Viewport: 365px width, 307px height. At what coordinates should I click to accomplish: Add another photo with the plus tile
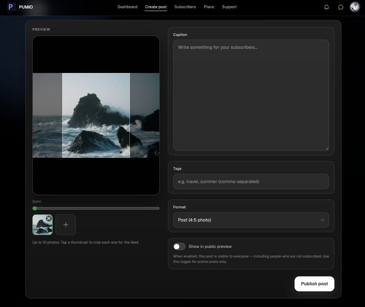[x=66, y=225]
